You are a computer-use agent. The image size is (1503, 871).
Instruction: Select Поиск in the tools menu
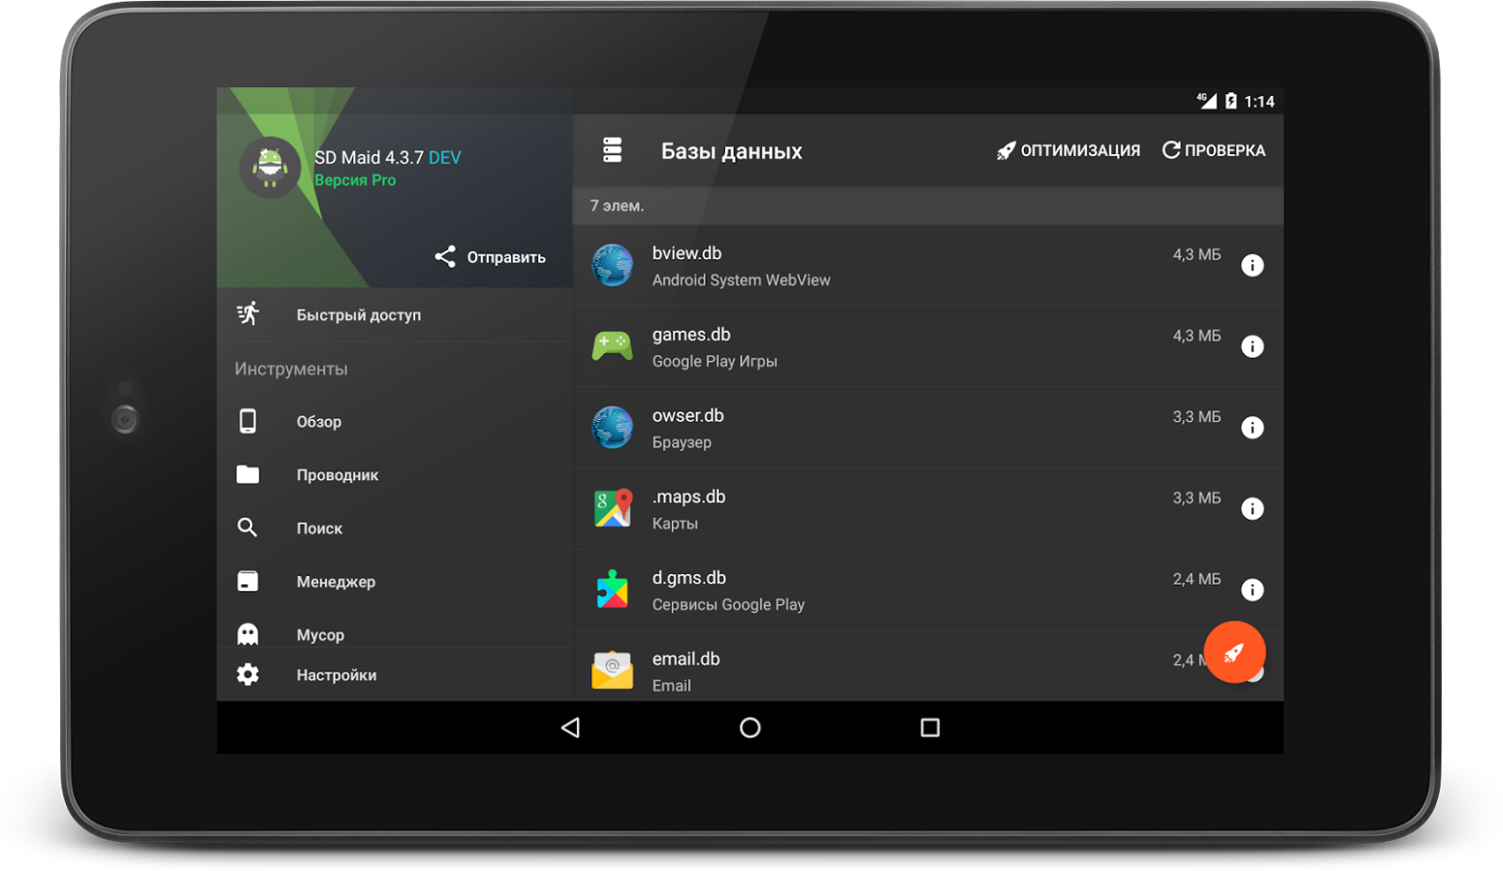point(395,527)
